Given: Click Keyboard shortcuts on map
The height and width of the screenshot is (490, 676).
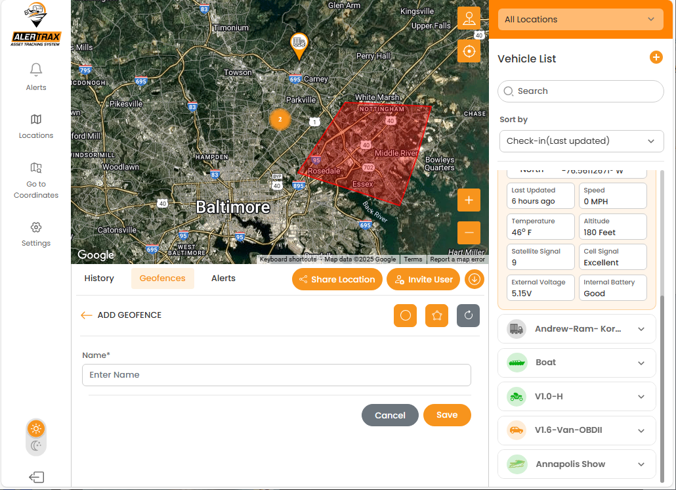Looking at the screenshot, I should coord(288,259).
